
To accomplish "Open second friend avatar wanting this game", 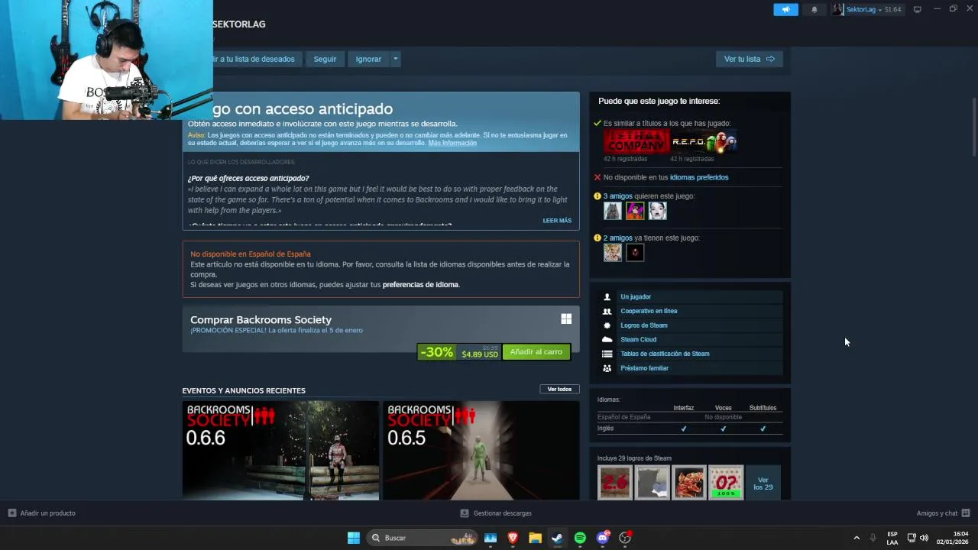I will pyautogui.click(x=635, y=211).
